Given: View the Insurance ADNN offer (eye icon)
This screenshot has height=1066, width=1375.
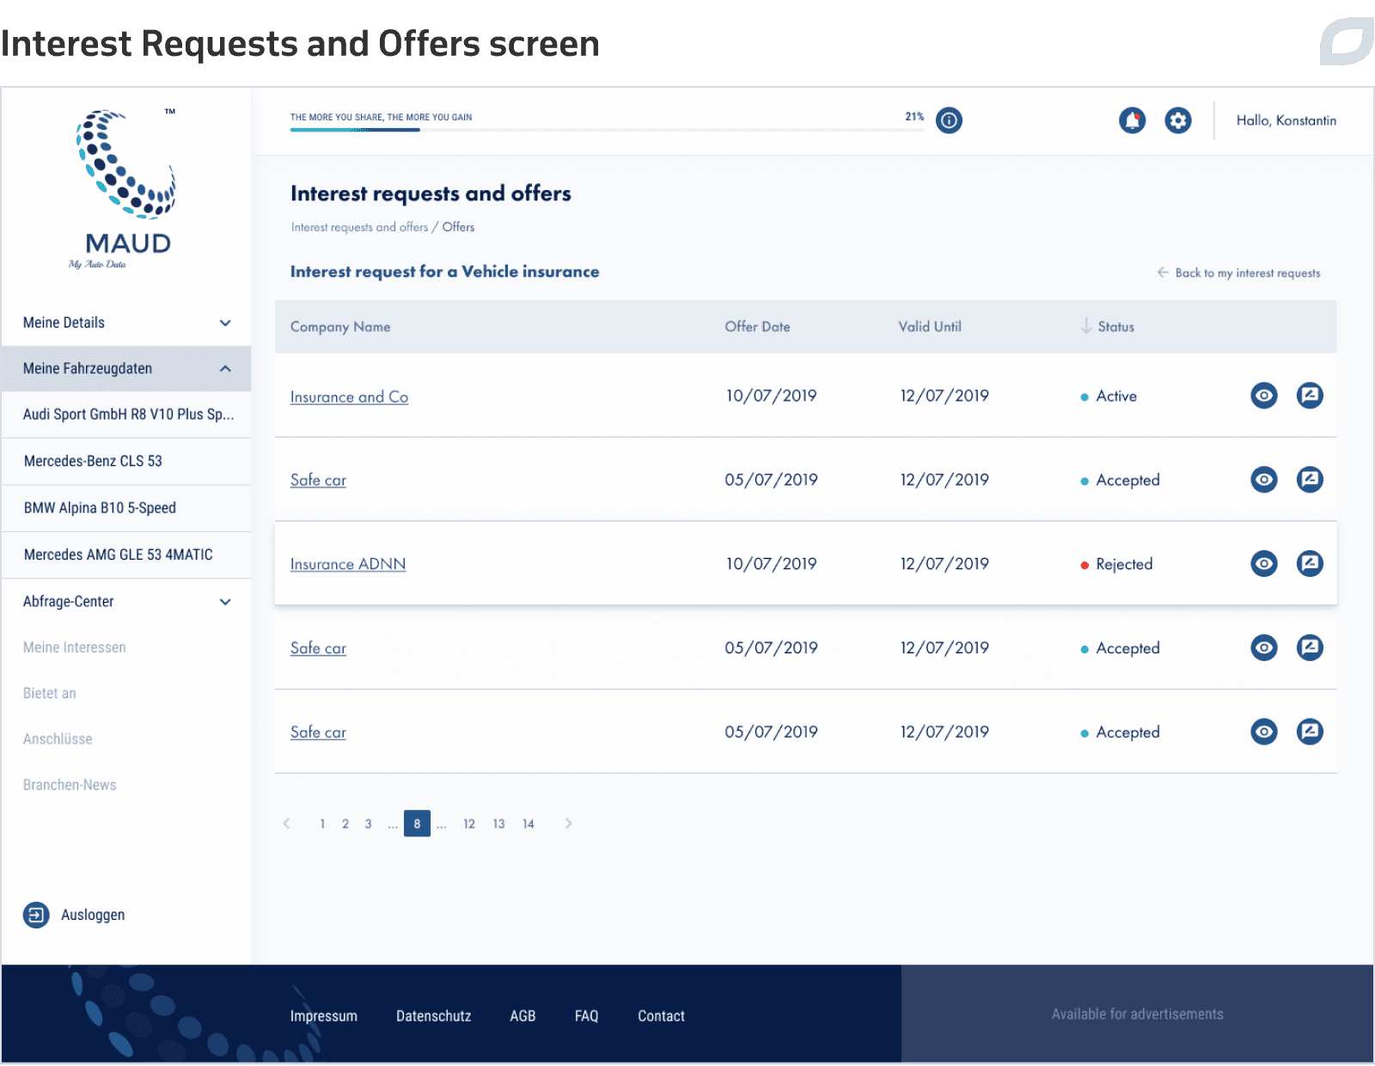Looking at the screenshot, I should coord(1263,564).
